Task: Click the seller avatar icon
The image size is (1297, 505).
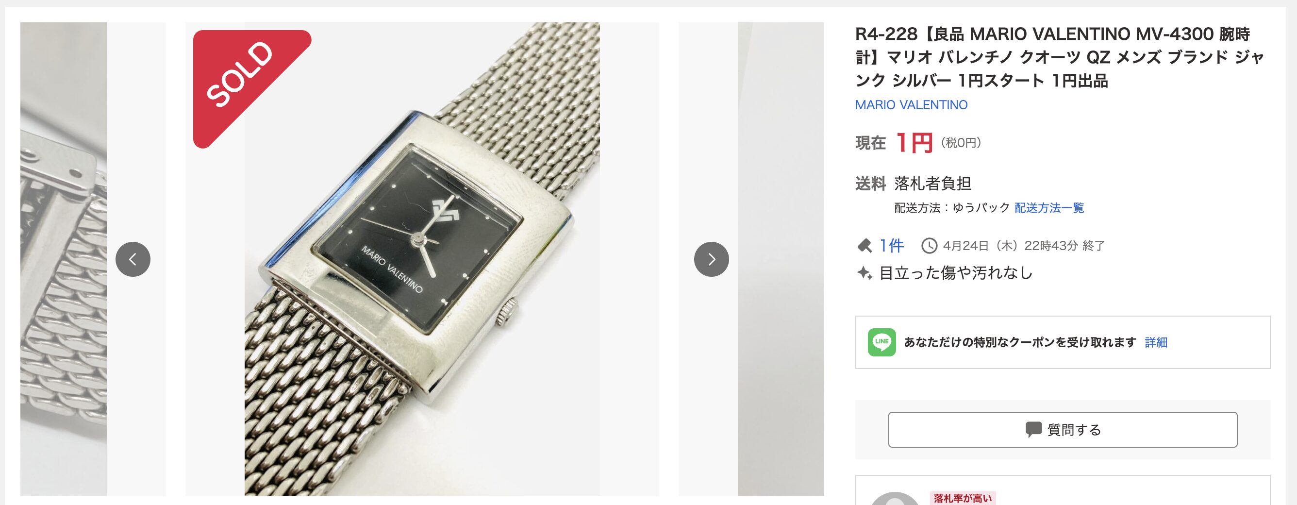Action: click(895, 499)
